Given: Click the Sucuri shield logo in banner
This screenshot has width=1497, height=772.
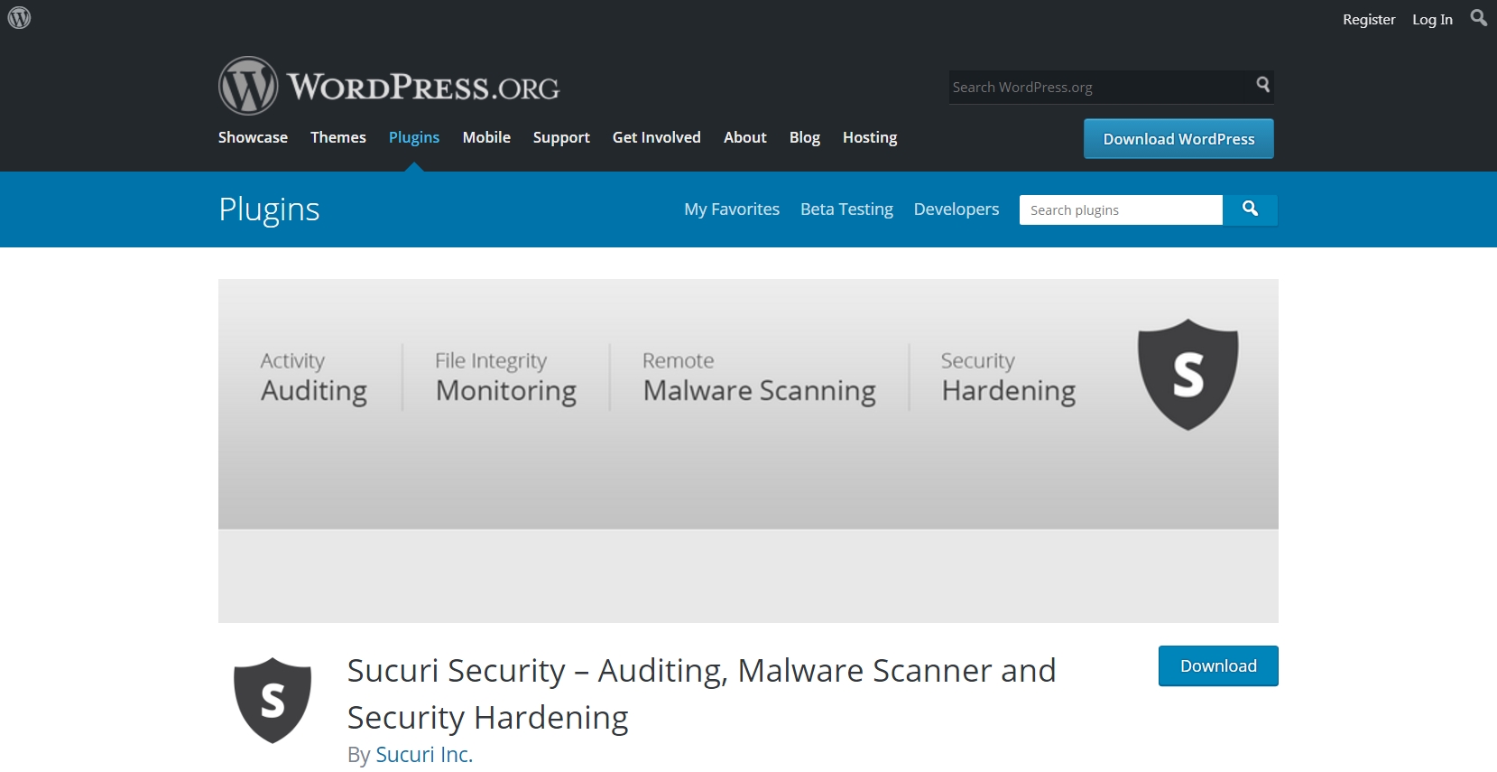Looking at the screenshot, I should 1187,375.
